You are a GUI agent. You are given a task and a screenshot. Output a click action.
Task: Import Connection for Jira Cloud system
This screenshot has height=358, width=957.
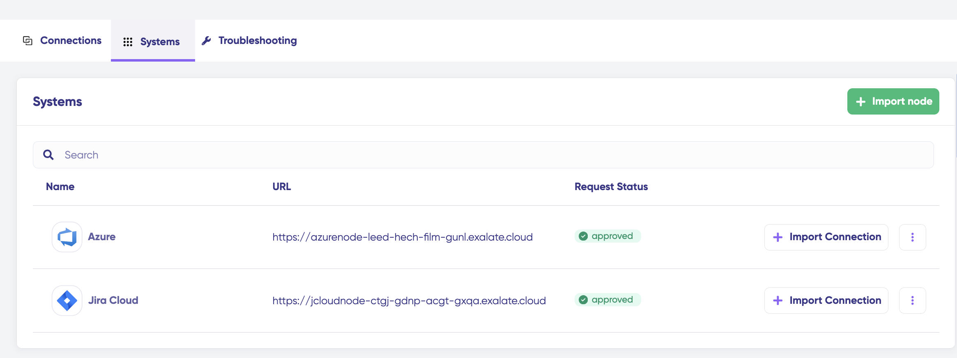(826, 301)
